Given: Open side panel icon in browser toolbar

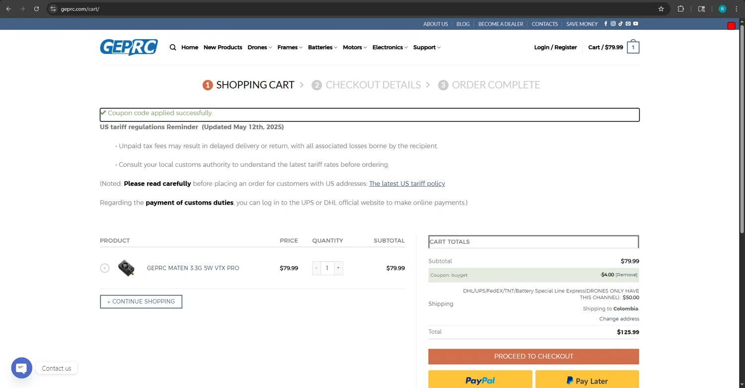Looking at the screenshot, I should (x=701, y=9).
